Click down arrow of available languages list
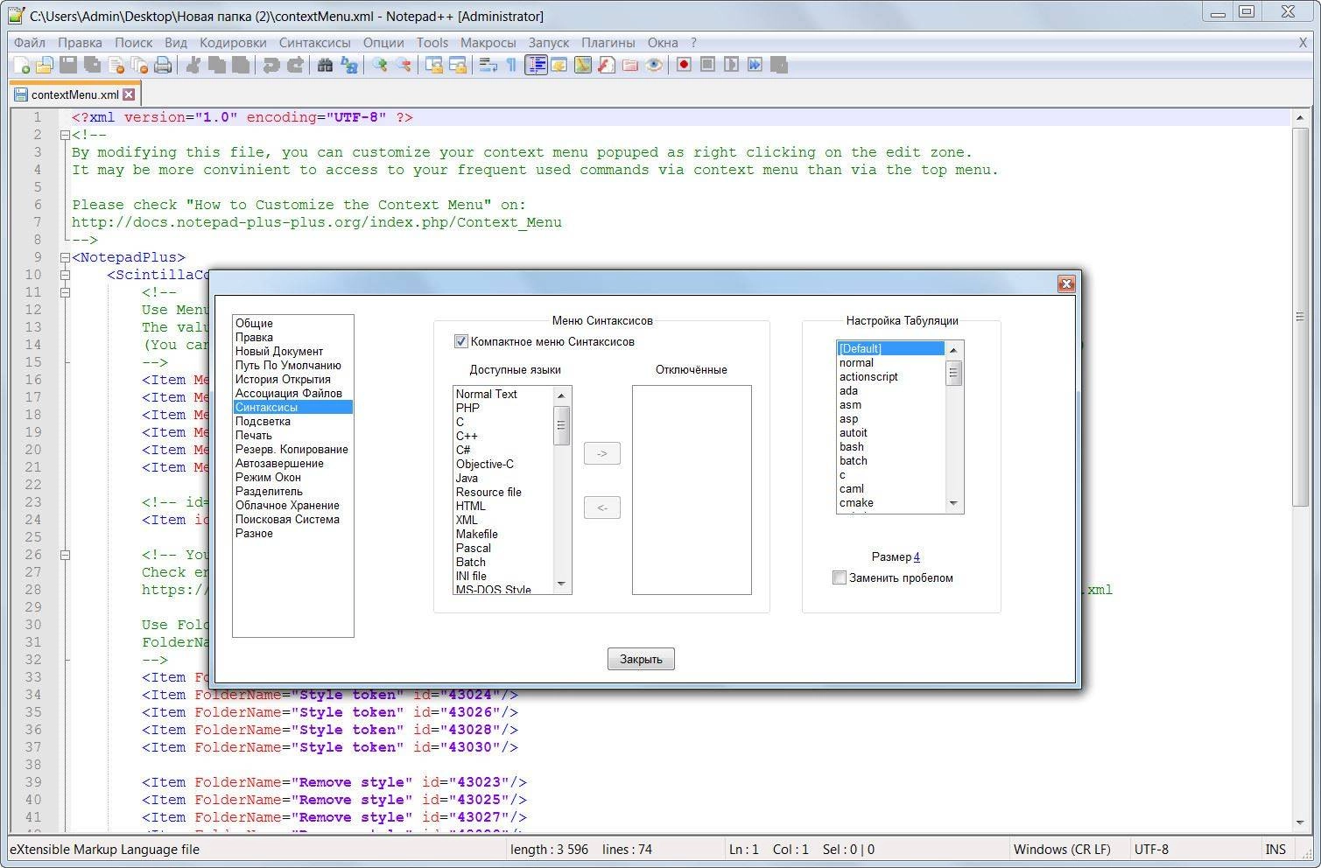Viewport: 1321px width, 868px height. 562,584
